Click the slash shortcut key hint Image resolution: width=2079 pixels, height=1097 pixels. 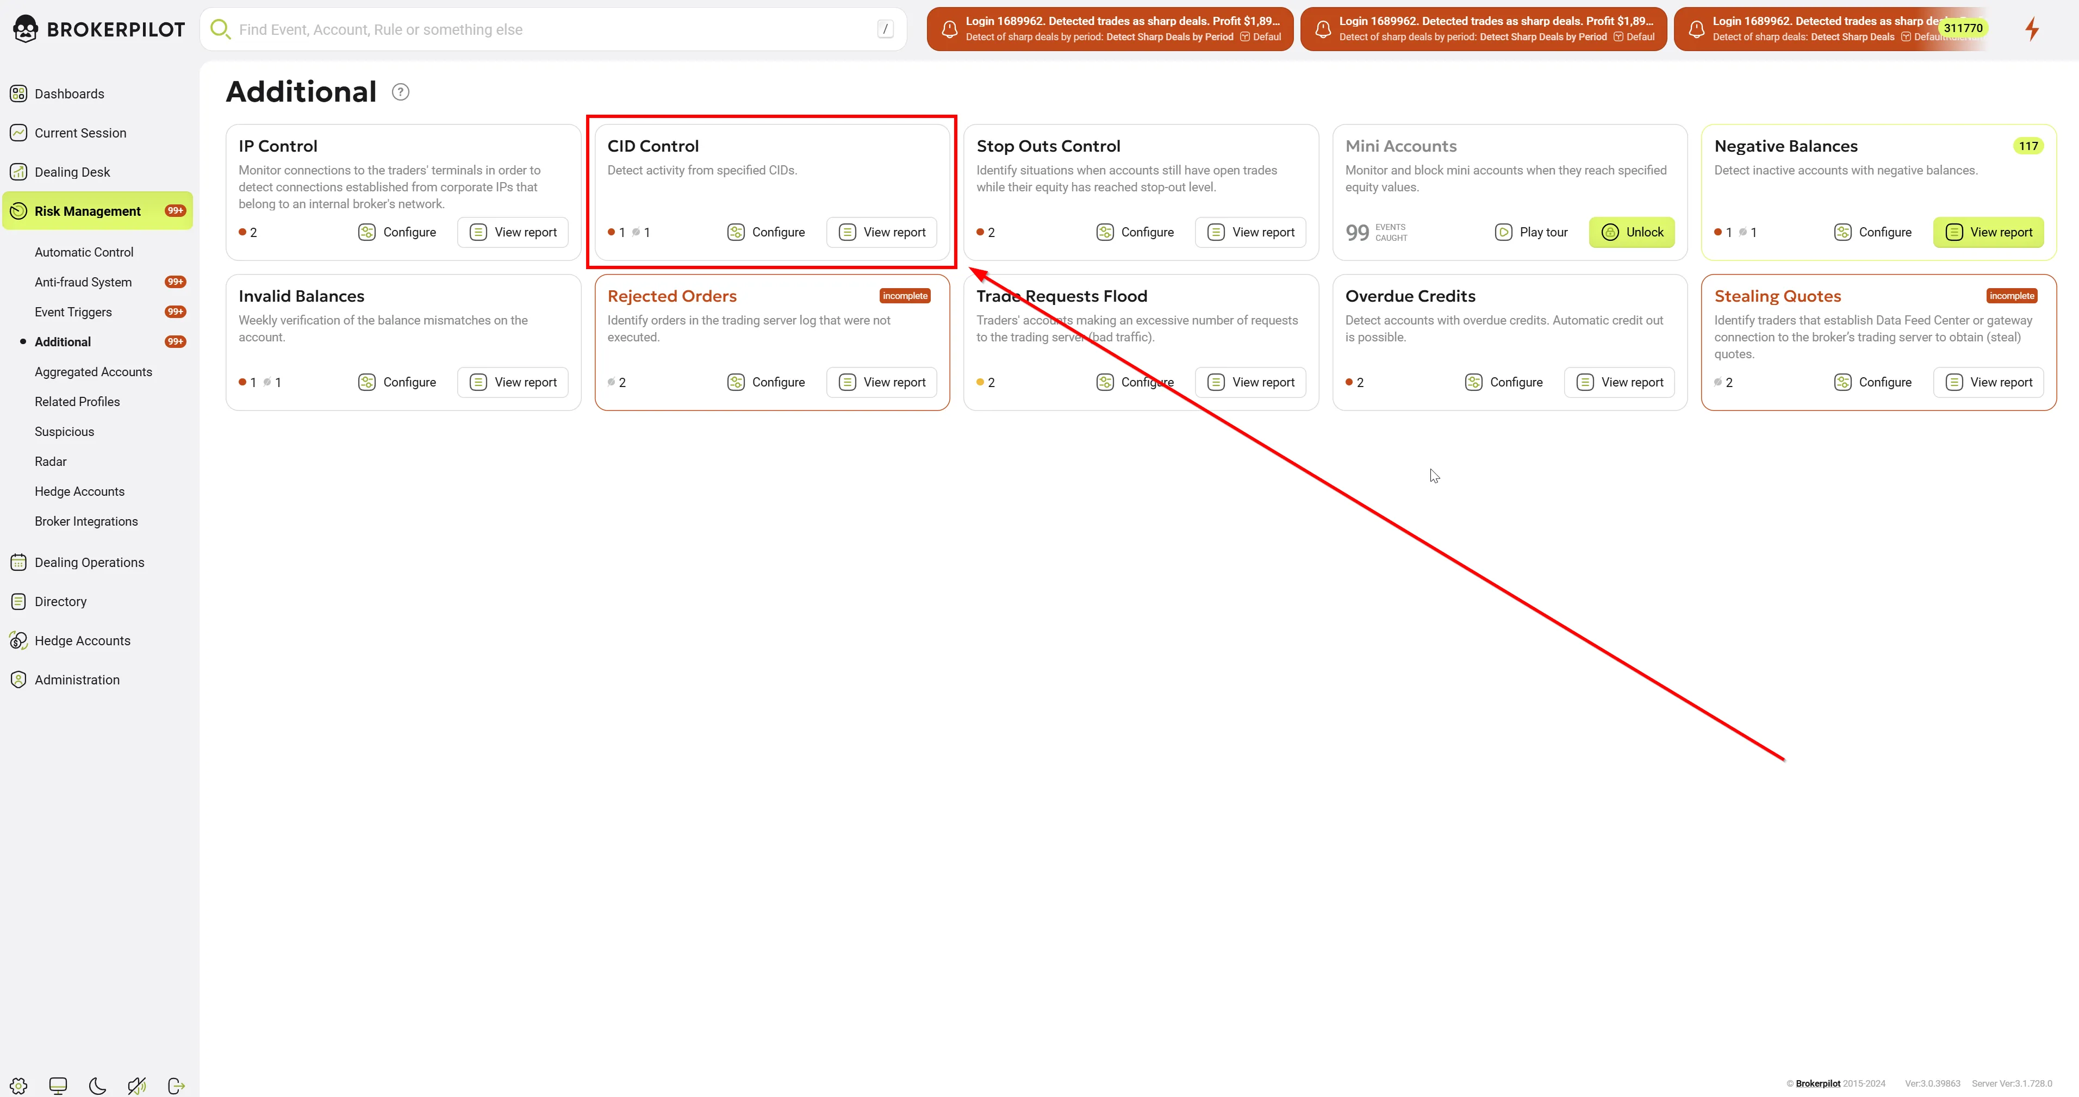885,29
